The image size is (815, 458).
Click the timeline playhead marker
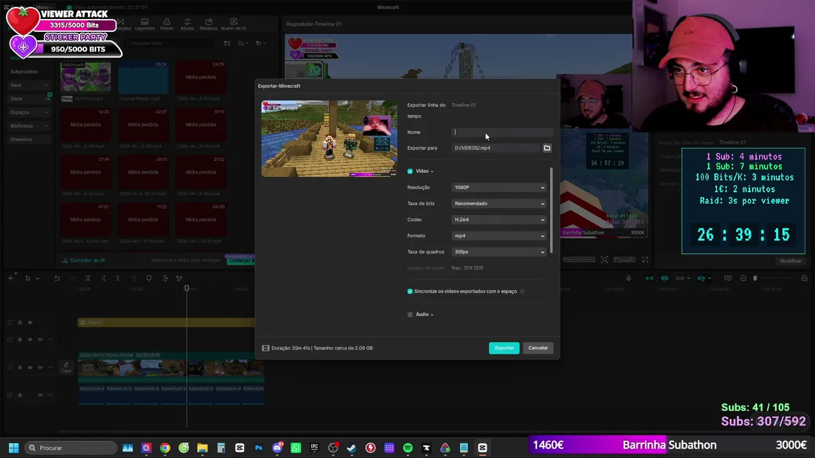(x=187, y=289)
